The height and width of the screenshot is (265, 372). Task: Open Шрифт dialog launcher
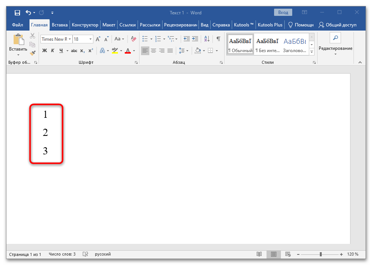coord(136,63)
